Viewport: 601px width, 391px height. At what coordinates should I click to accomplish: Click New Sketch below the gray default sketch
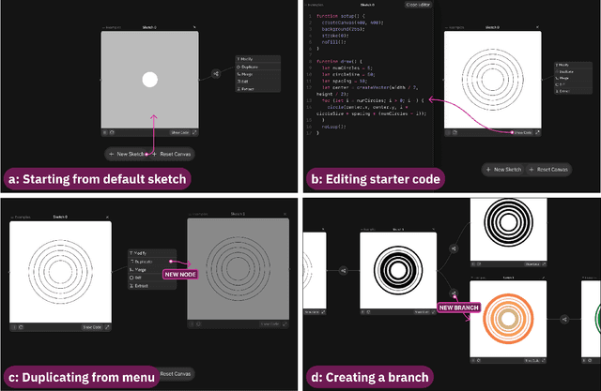point(127,153)
